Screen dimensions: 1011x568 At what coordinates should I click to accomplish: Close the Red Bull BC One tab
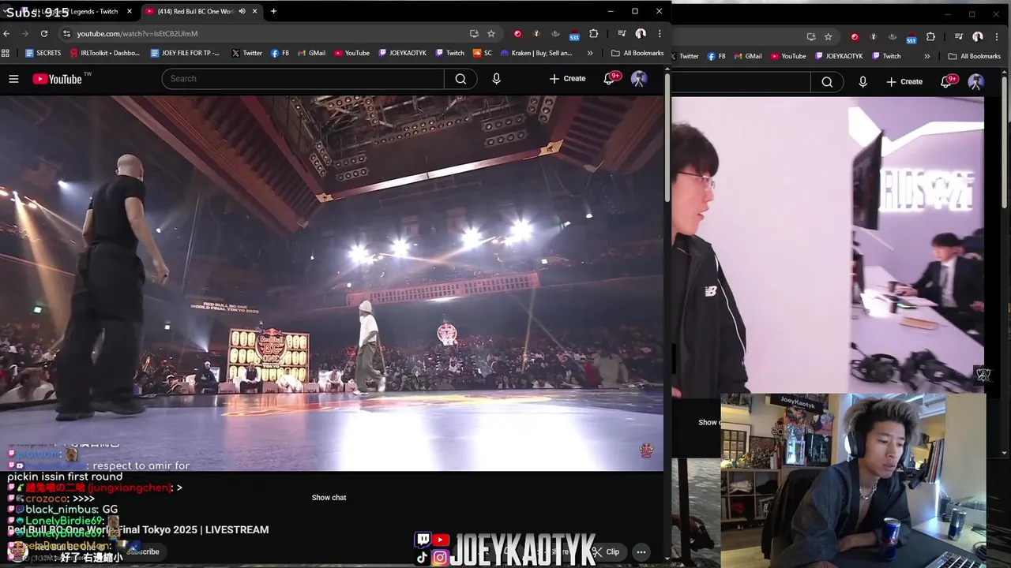click(x=254, y=12)
